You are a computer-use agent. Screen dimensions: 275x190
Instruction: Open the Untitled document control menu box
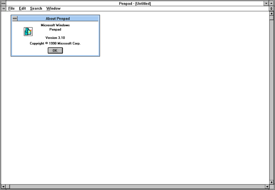click(x=3, y=8)
